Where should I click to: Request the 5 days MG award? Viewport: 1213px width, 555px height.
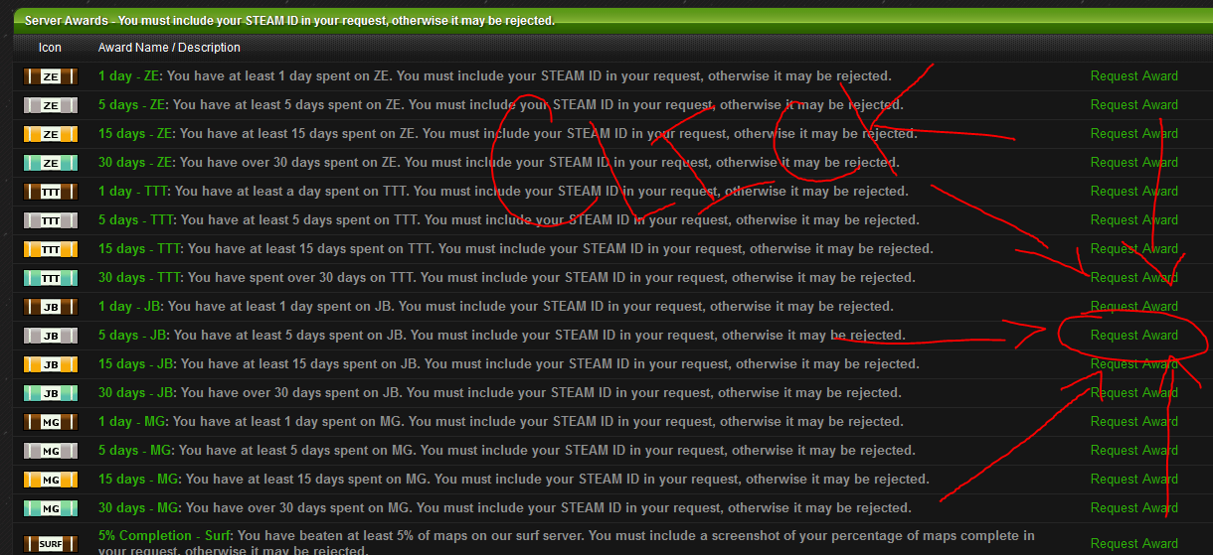pos(1133,451)
